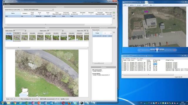Open Outlook from the taskbar
Image resolution: width=188 pixels, height=105 pixels.
pos(51,103)
